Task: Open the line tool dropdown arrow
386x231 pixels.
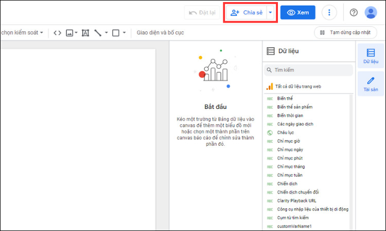Action: pyautogui.click(x=107, y=33)
